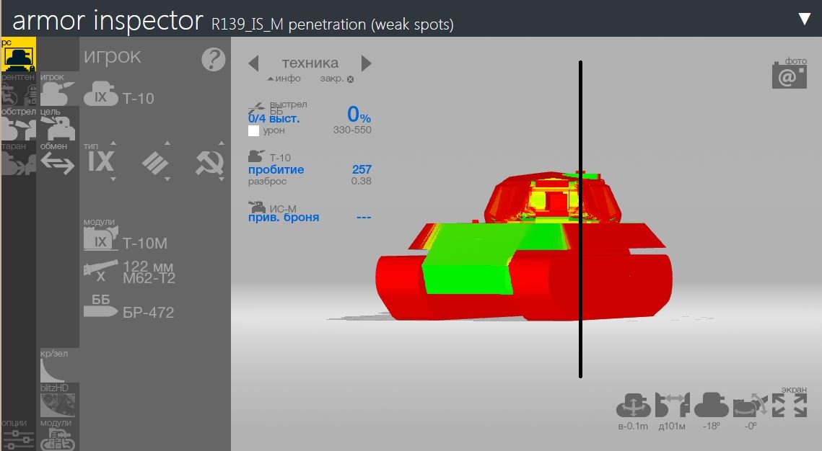Click the camera height в-0.1m icon

point(633,406)
